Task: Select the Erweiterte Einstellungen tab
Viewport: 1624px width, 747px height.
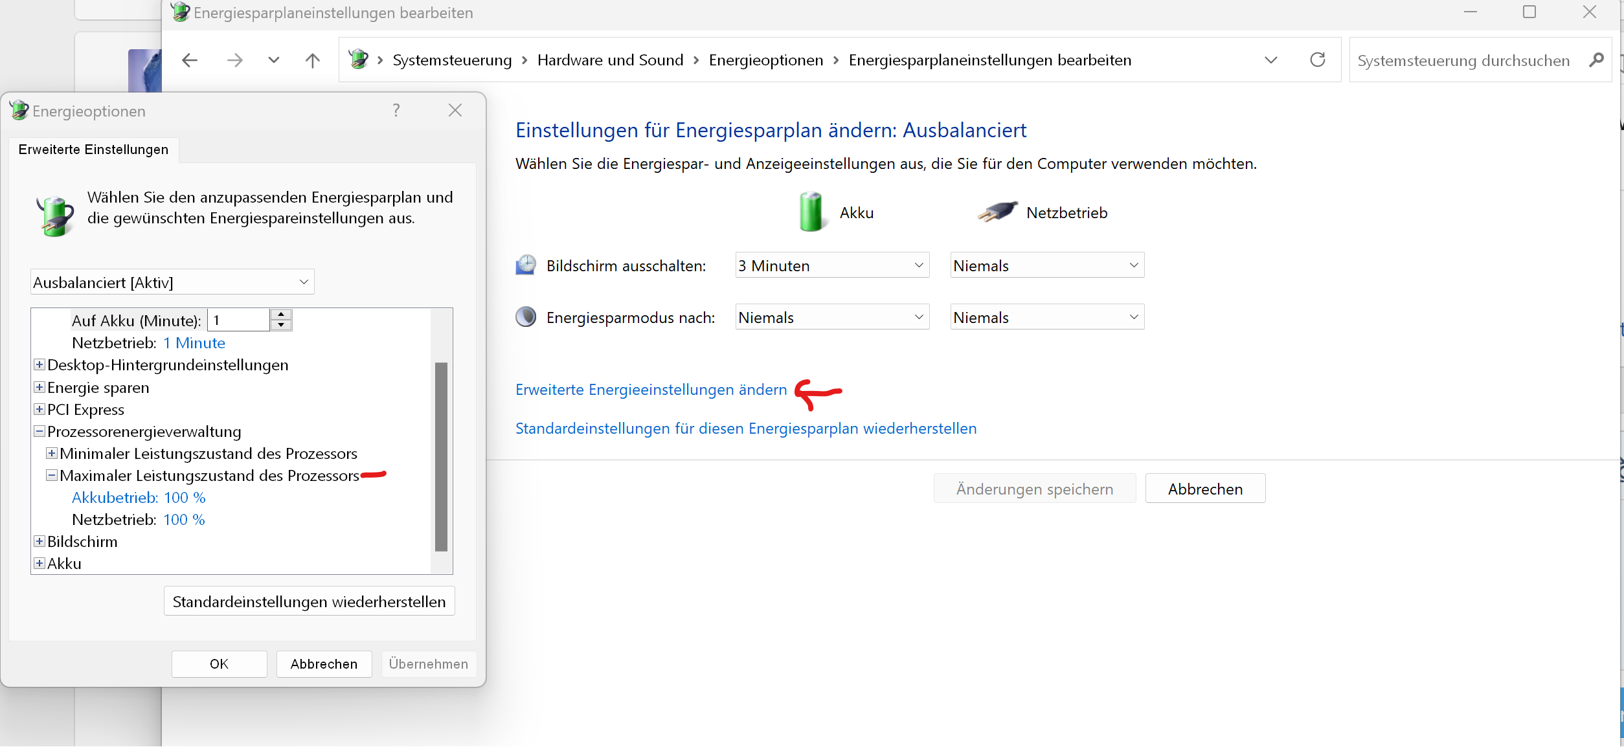Action: tap(93, 150)
